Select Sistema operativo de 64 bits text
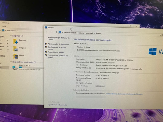This screenshot has height=122, width=163. click(x=111, y=66)
